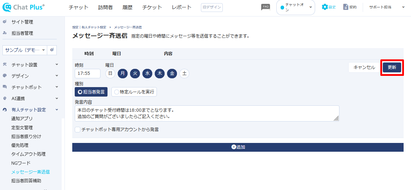Click the チャットボット speech icon

click(x=5, y=87)
